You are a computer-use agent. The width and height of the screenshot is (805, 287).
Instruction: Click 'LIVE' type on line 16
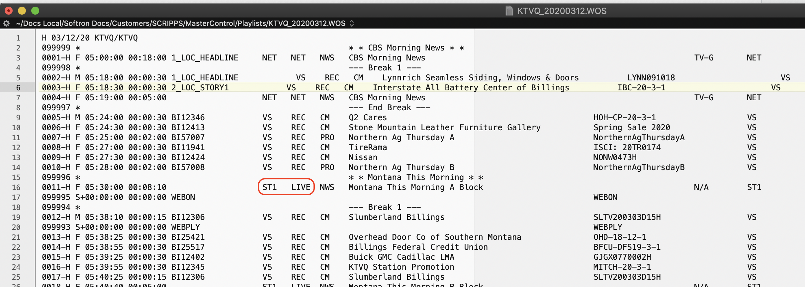click(301, 187)
